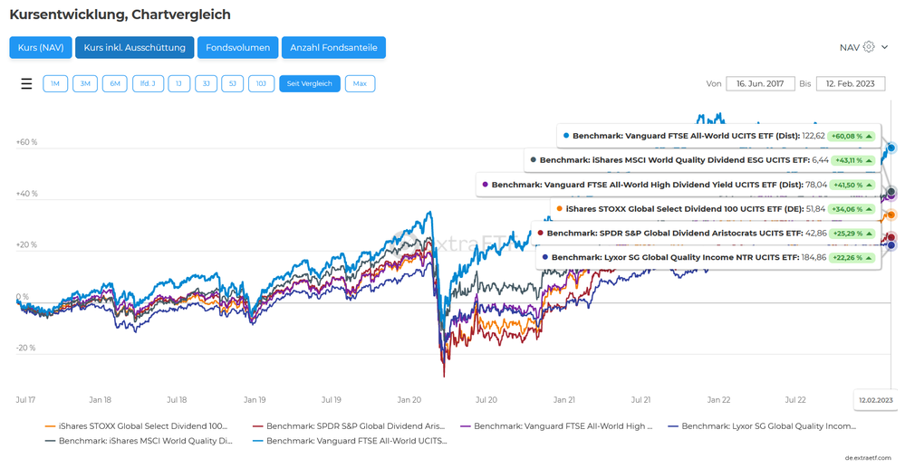Select Seit Vergleich time range

[310, 83]
